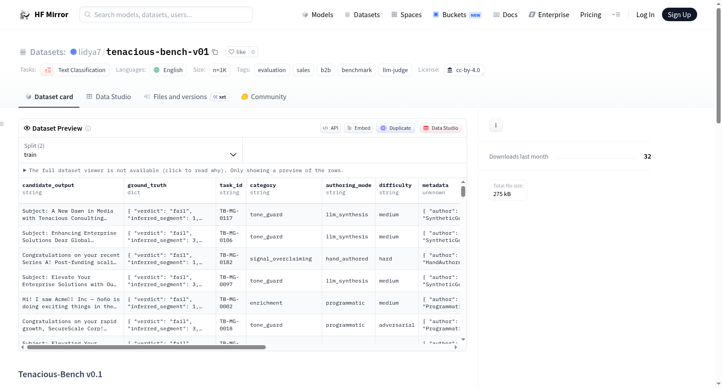Open the lidya7 profile link

(x=89, y=52)
